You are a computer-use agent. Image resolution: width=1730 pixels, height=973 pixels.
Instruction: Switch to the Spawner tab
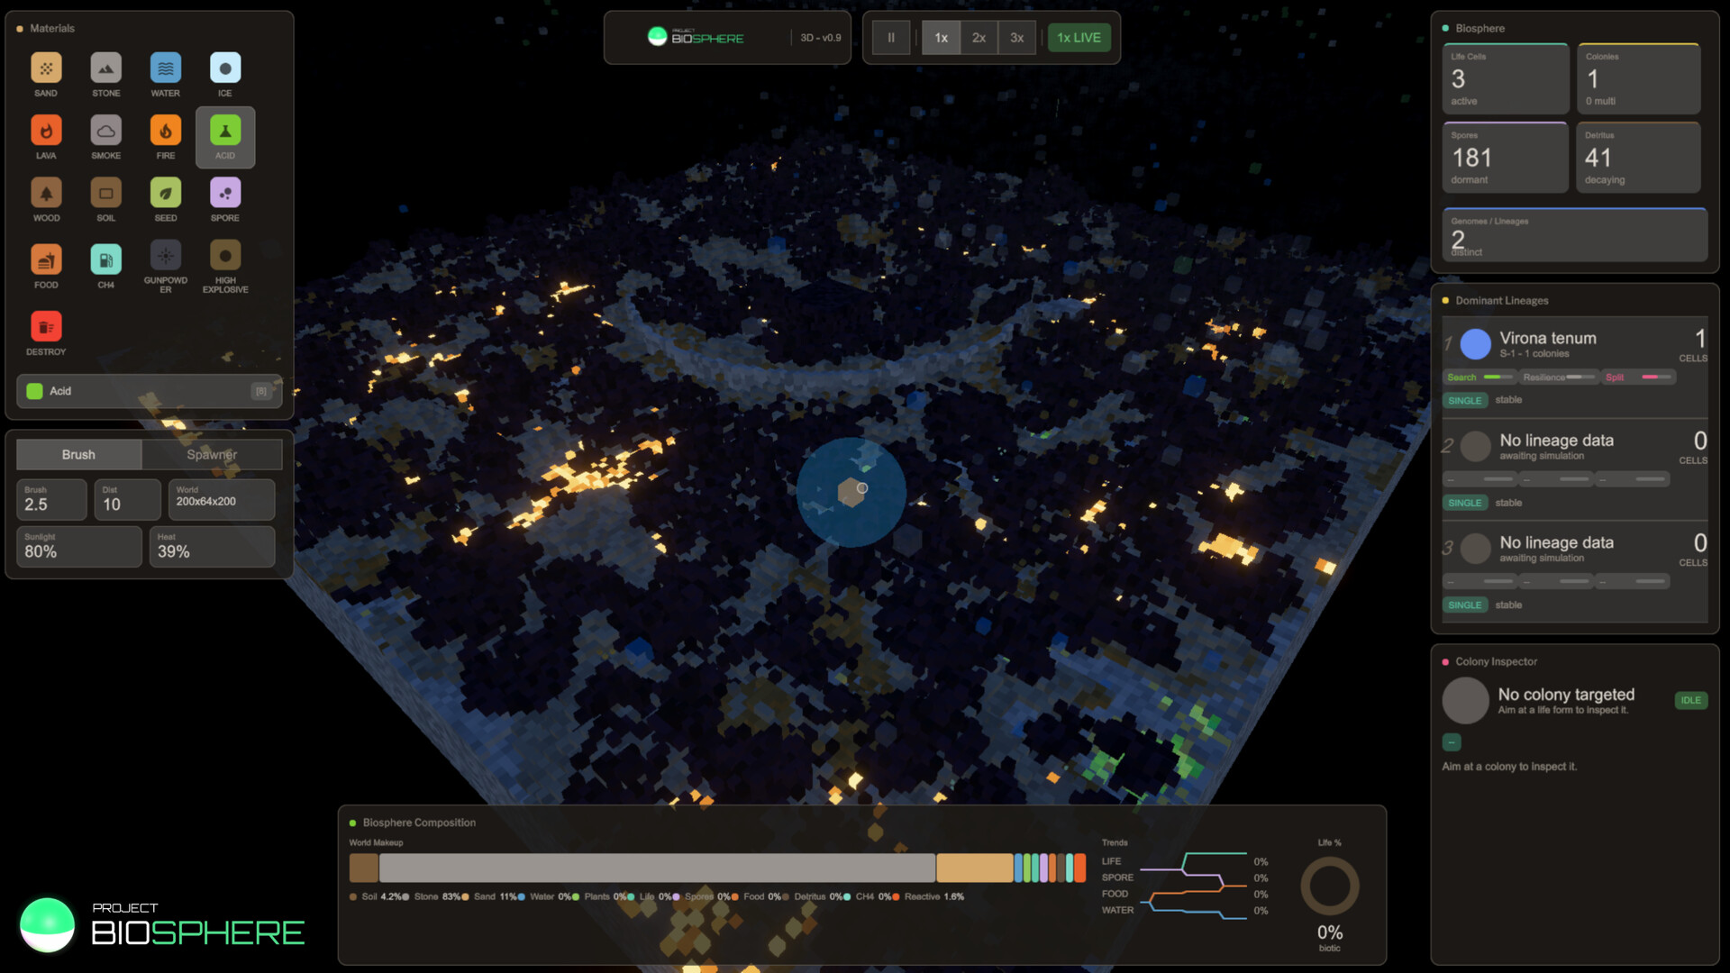click(212, 455)
